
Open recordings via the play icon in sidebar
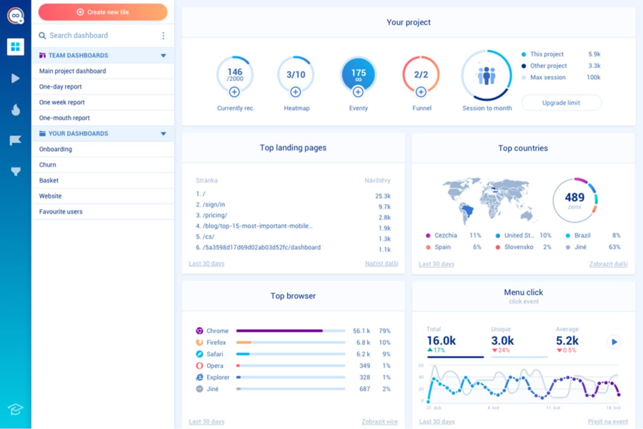[x=15, y=78]
